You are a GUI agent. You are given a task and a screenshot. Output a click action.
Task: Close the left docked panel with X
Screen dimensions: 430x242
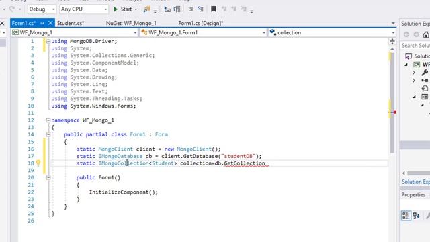click(x=2, y=23)
